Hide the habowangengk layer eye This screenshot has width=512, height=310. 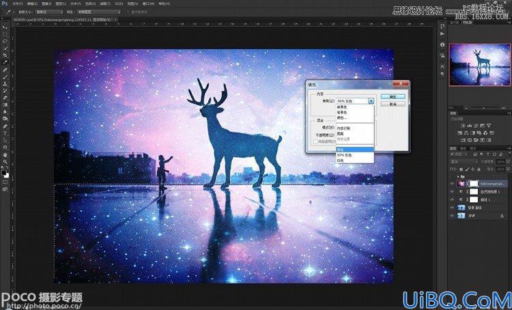point(452,184)
